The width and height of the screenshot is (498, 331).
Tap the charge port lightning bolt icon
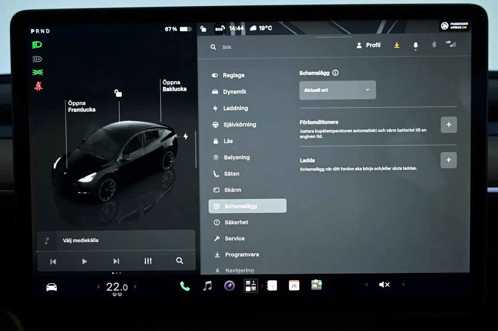click(x=186, y=136)
